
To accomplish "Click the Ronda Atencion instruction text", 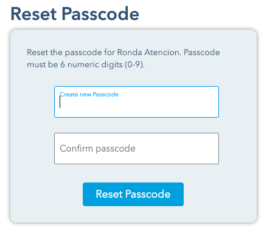I will (123, 58).
